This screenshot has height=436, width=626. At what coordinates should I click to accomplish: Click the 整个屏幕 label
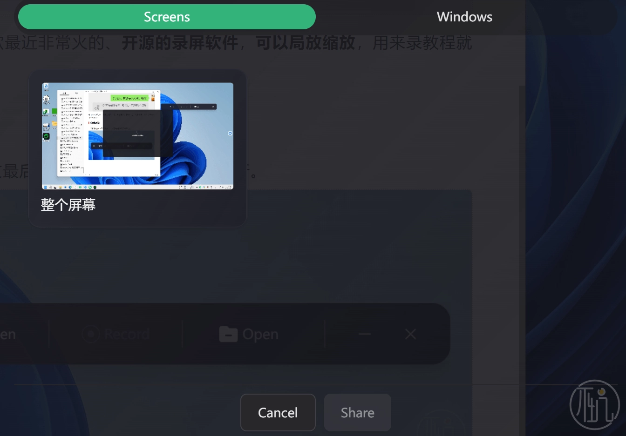(68, 205)
